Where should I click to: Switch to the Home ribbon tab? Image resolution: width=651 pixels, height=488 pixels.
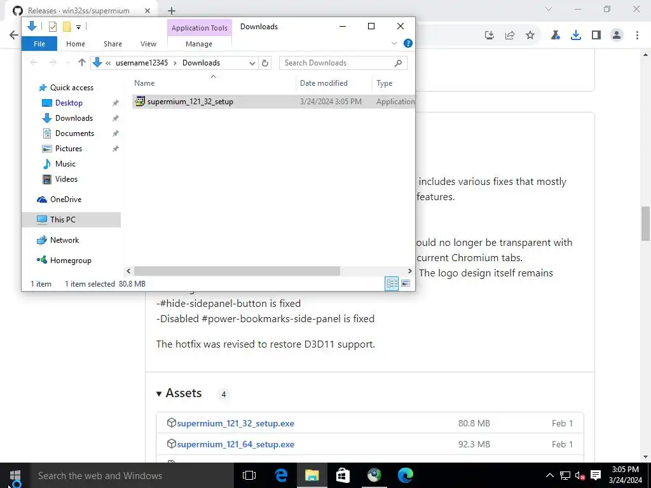point(76,44)
